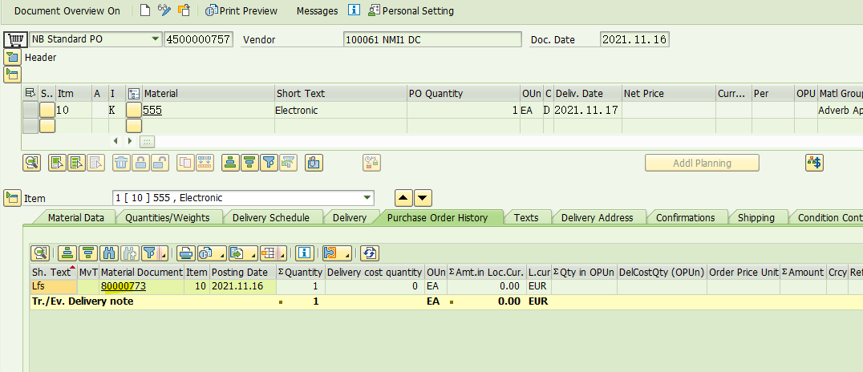The width and height of the screenshot is (863, 372).
Task: Click Sort Descending in item overview toolbar
Action: pyautogui.click(x=250, y=162)
